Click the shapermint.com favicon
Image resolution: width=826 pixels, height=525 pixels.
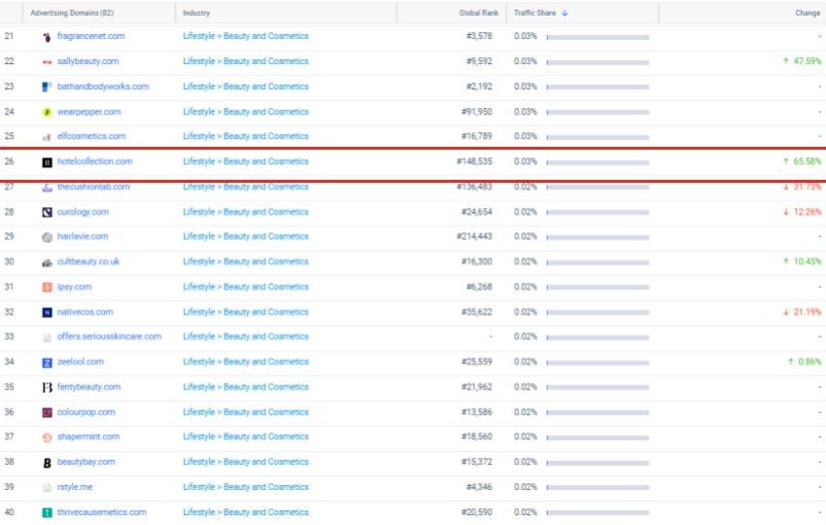tap(47, 437)
